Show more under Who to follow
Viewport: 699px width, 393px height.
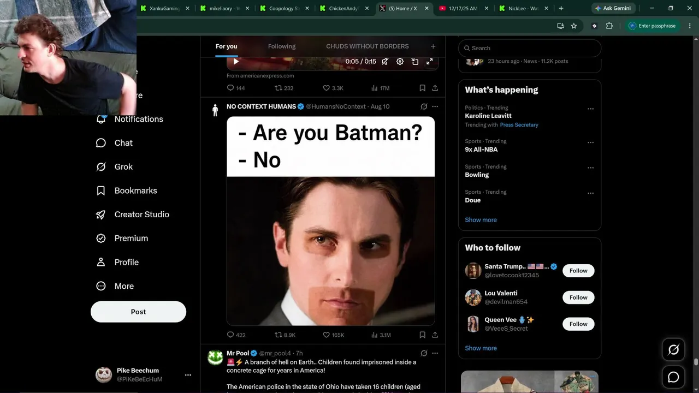[x=481, y=348]
